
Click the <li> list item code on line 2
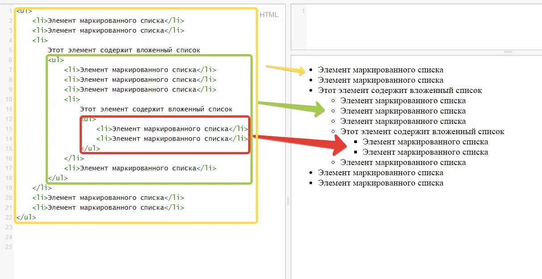point(108,21)
